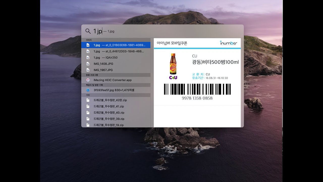
Task: Click the image file icon beside IMG_1408.JPG
Action: [88, 64]
